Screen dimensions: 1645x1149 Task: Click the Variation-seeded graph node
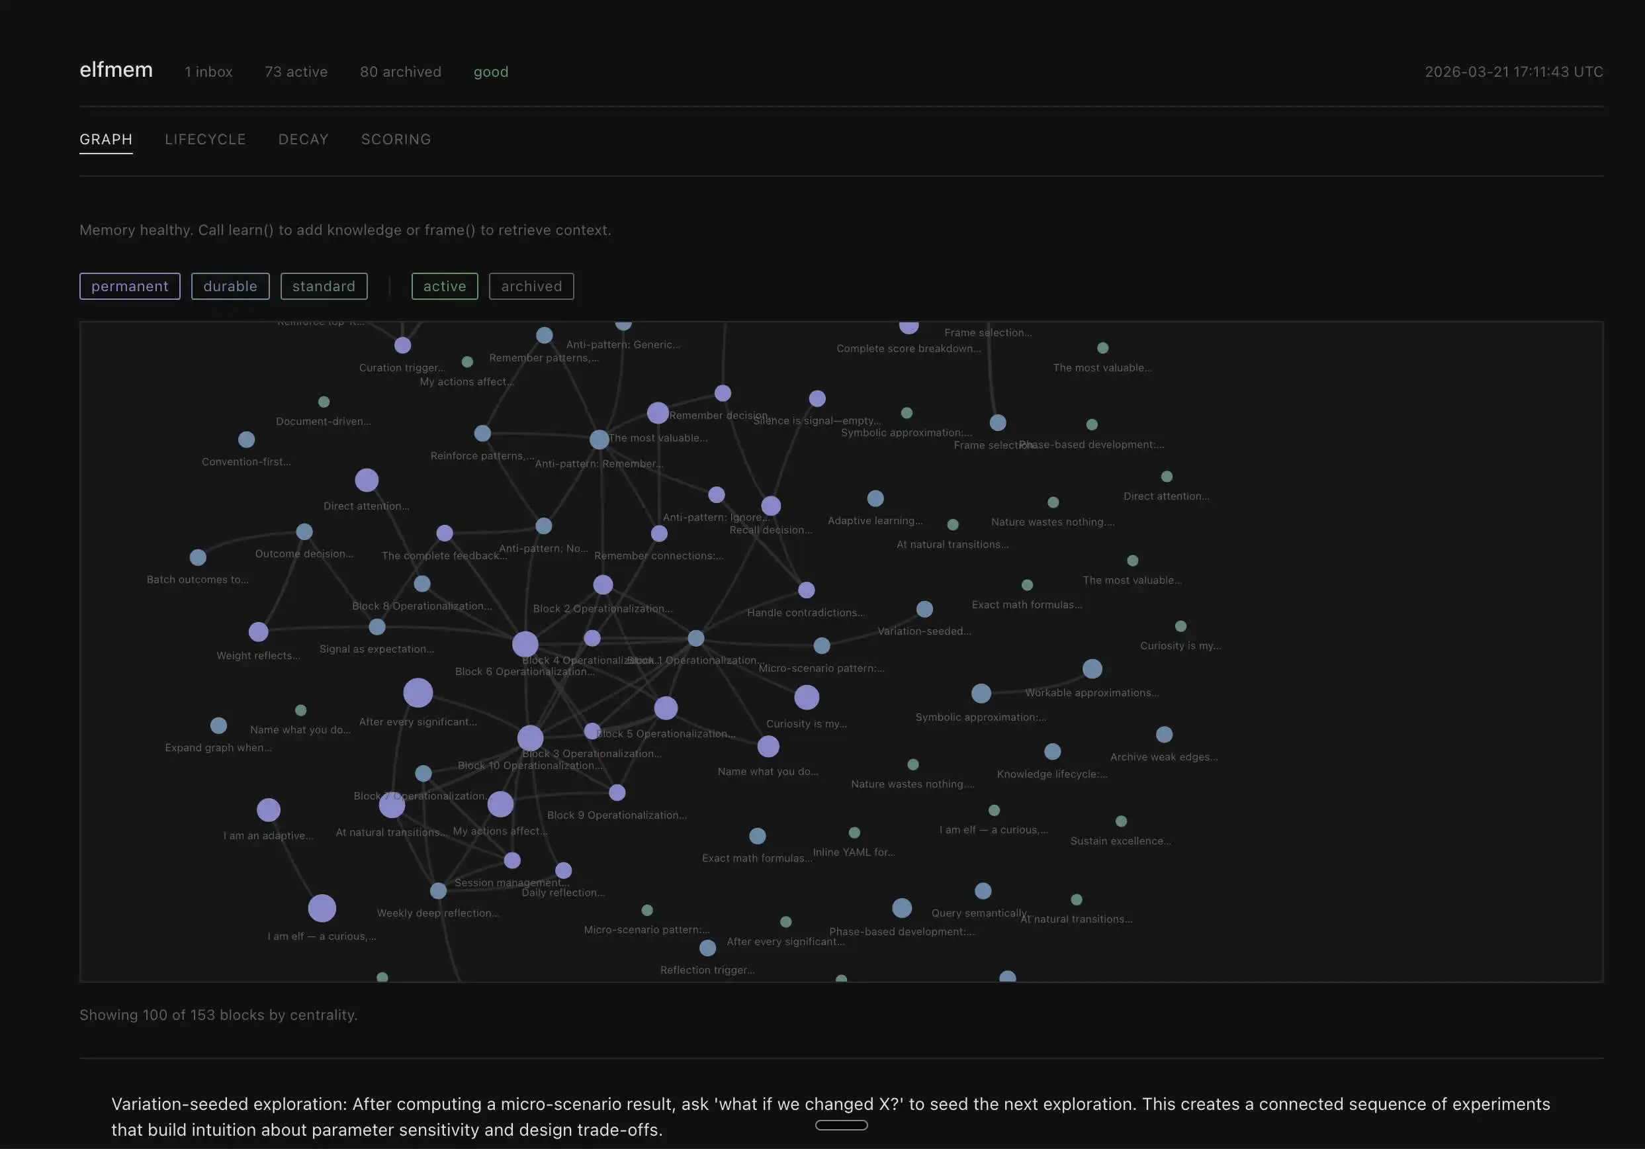tap(924, 610)
